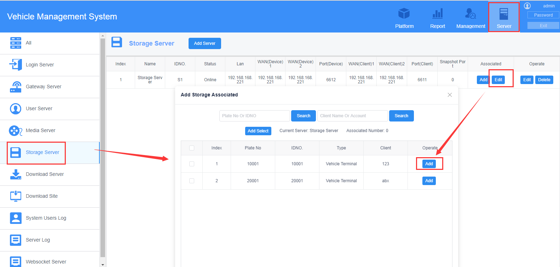Image resolution: width=560 pixels, height=267 pixels.
Task: Open the Login Server sidebar icon
Action: click(16, 65)
